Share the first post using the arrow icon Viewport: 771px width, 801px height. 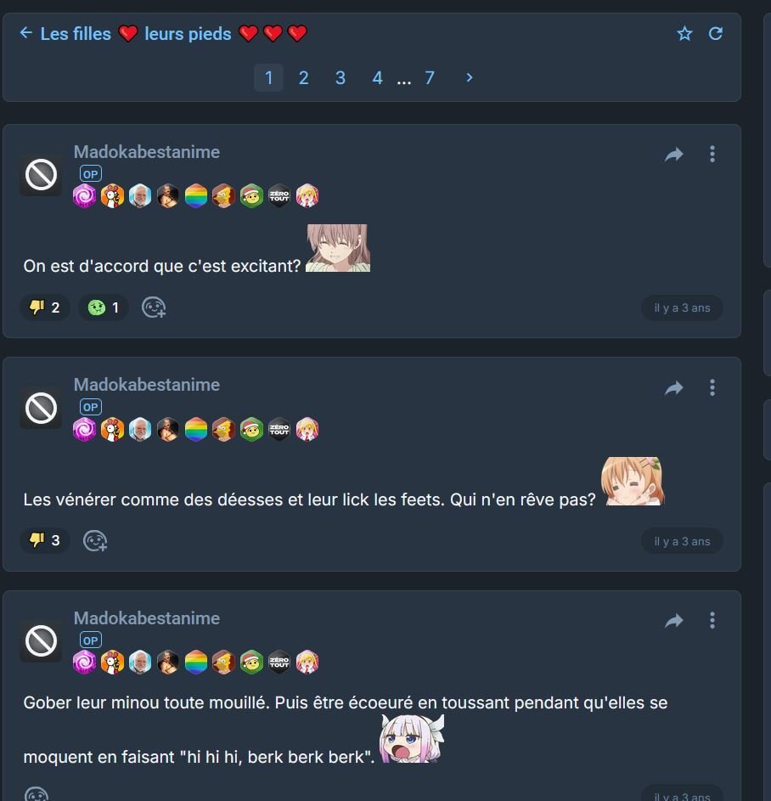(x=674, y=155)
